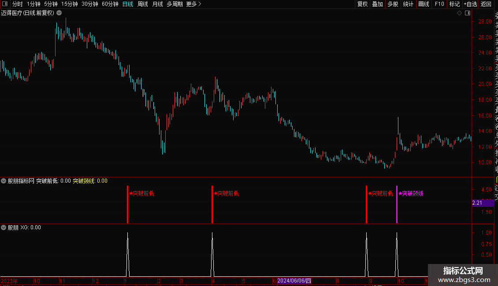Image resolution: width=498 pixels, height=286 pixels.
Task: Click the 10.00 price axis label
Action: [x=485, y=162]
